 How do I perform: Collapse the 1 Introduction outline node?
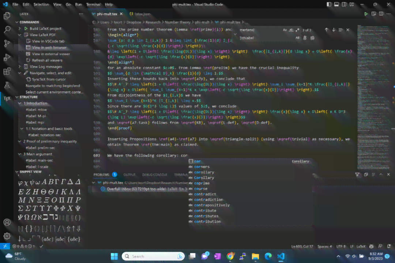[20, 103]
